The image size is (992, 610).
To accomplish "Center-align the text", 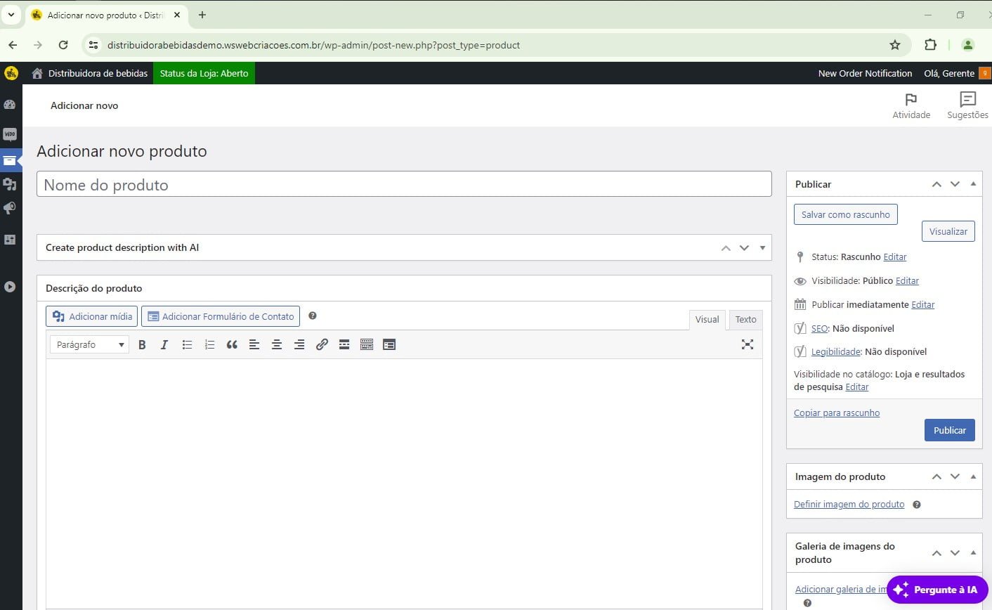I will click(277, 344).
